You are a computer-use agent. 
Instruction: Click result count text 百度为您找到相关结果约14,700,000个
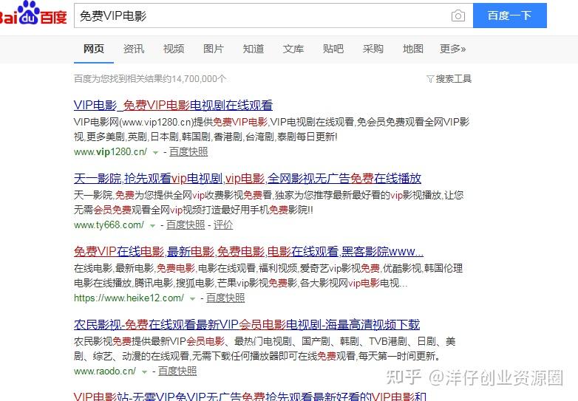pos(149,79)
